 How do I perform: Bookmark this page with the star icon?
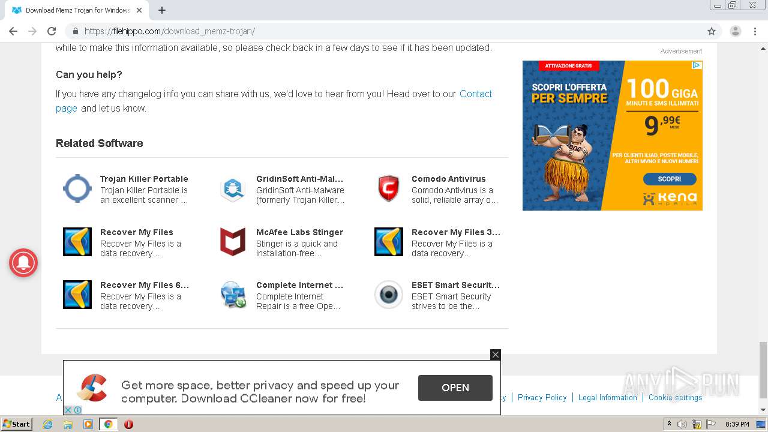pos(712,31)
